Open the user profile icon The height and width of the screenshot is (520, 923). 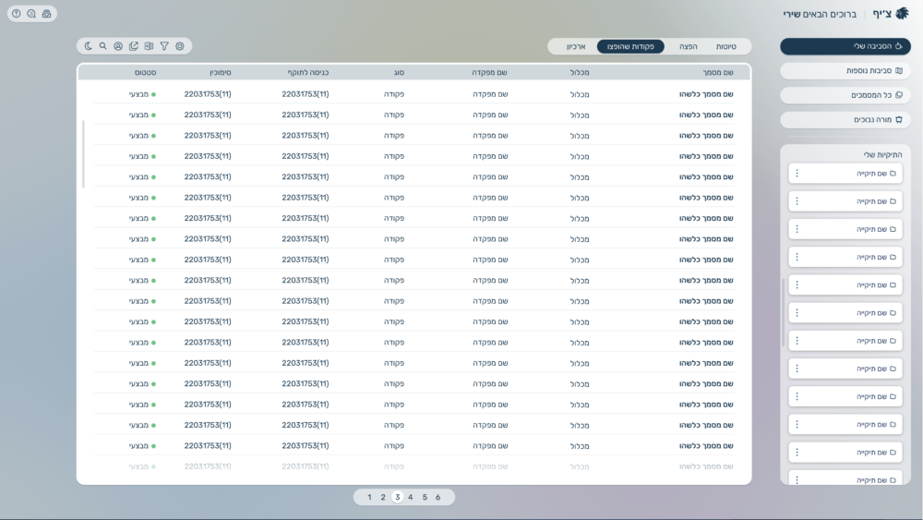click(118, 46)
